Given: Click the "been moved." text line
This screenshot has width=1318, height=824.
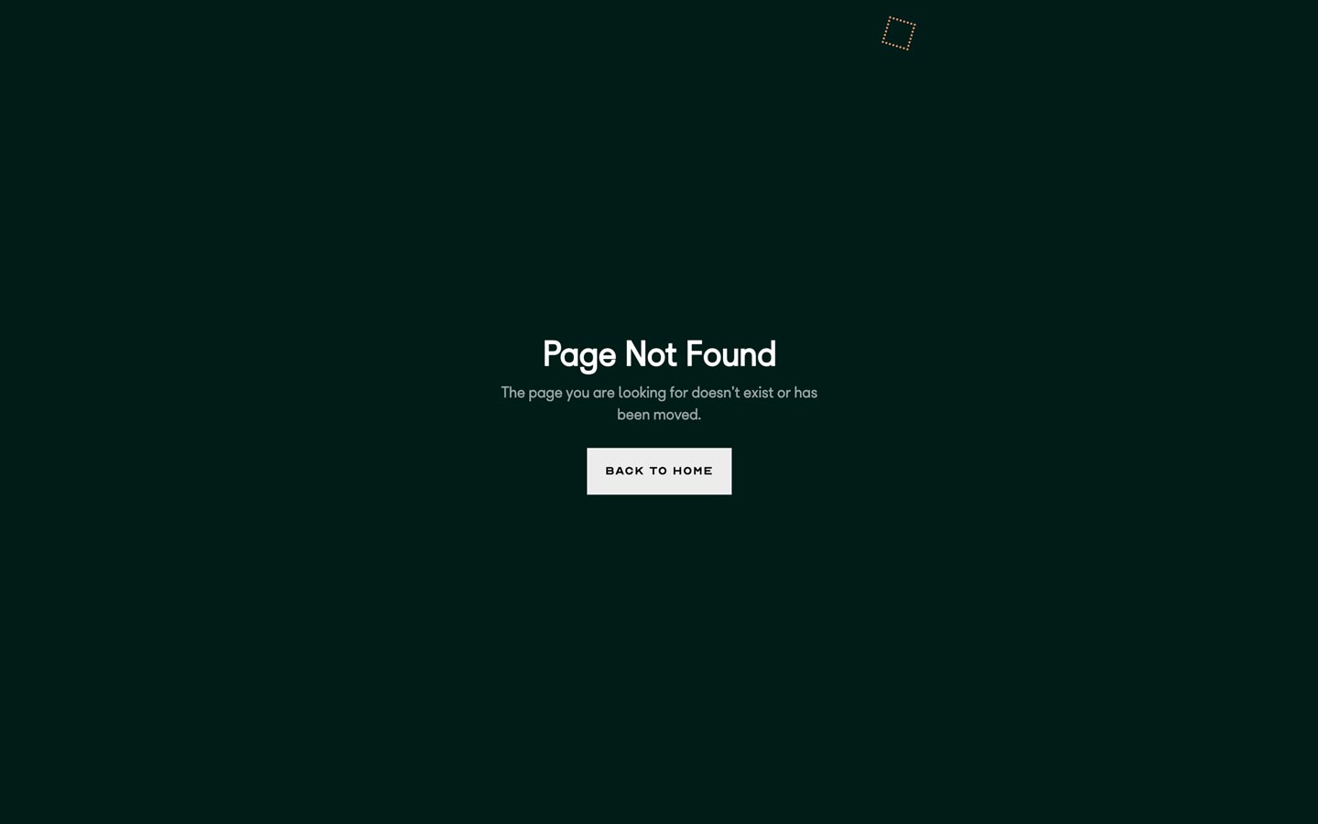Looking at the screenshot, I should [x=659, y=415].
